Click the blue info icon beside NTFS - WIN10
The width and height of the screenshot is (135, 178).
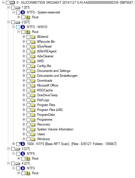coord(23,27)
